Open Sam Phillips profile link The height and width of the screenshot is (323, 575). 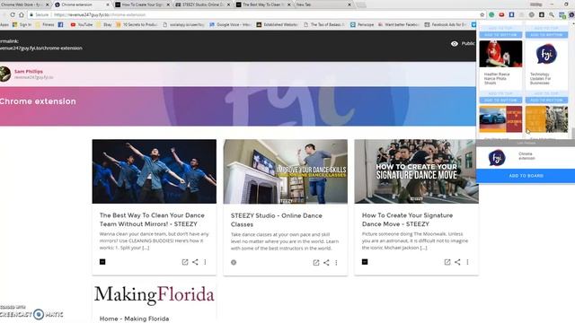[x=29, y=72]
